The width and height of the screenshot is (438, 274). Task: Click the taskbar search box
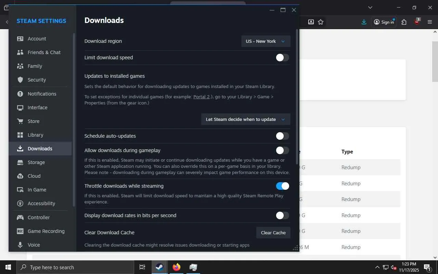75,267
